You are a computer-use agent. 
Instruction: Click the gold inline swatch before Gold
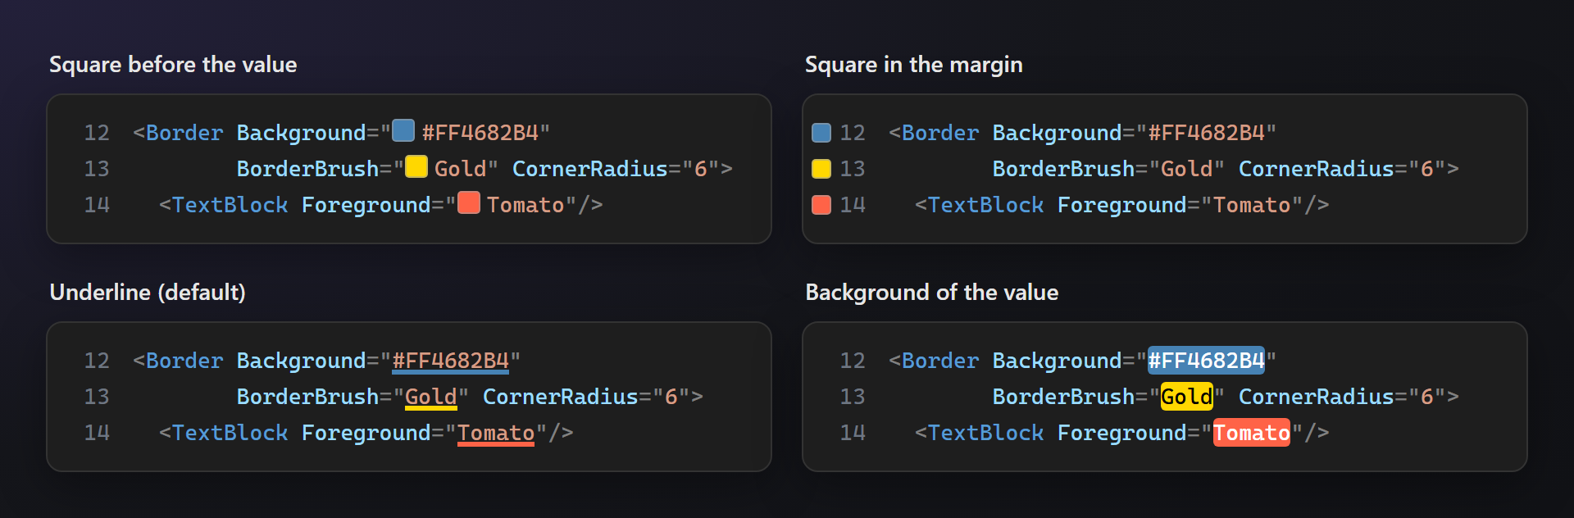[416, 166]
